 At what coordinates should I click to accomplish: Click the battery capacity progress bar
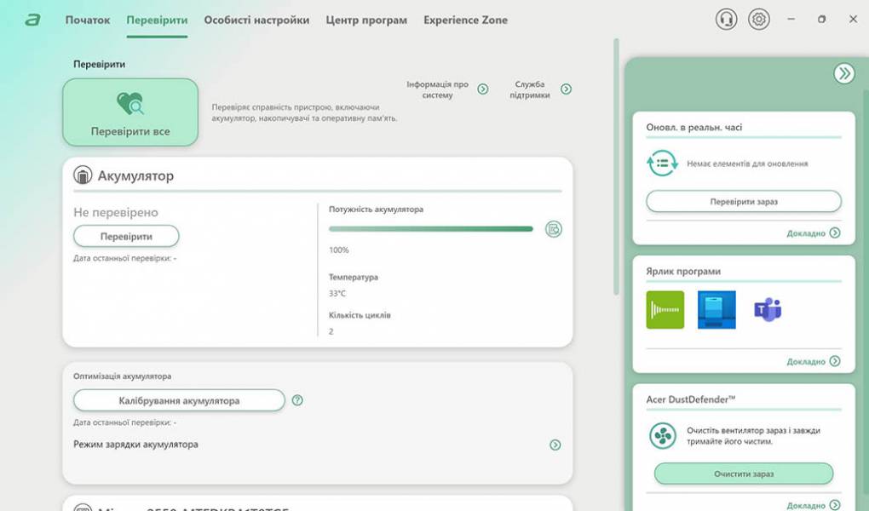(x=430, y=228)
